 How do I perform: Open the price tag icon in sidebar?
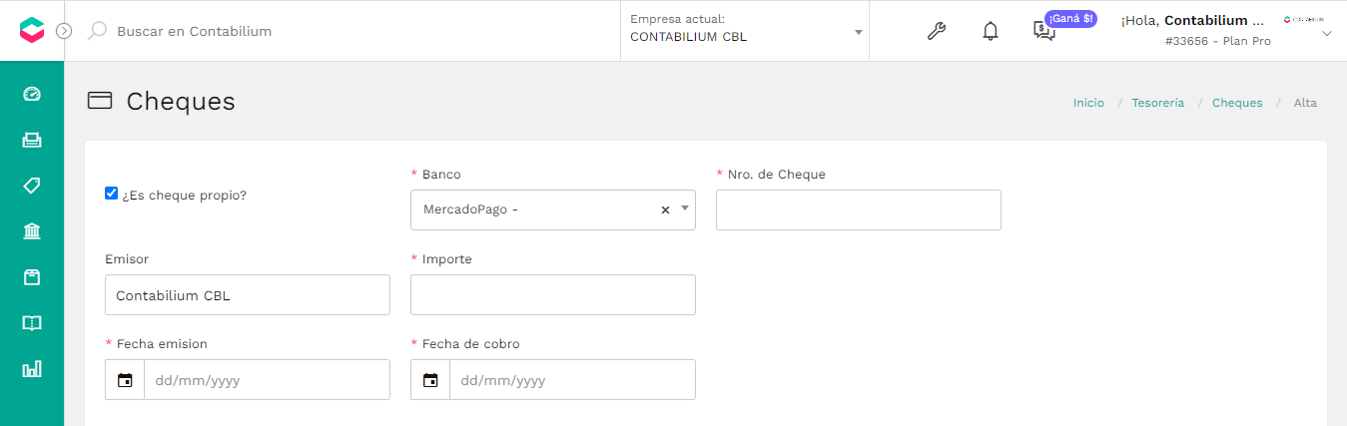click(x=32, y=186)
